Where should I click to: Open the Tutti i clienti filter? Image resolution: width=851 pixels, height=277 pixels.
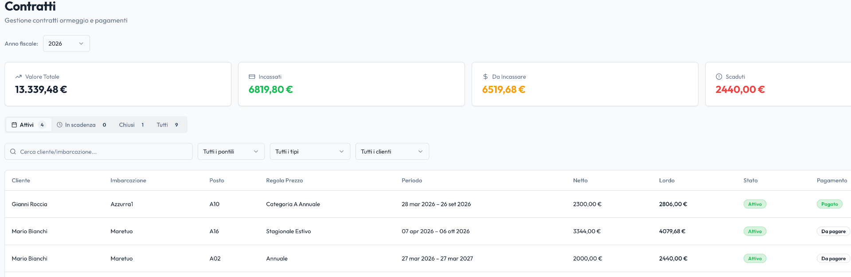392,151
